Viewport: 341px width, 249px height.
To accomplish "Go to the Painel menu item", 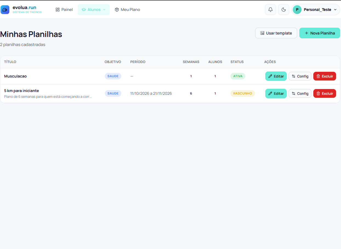I will pos(64,10).
